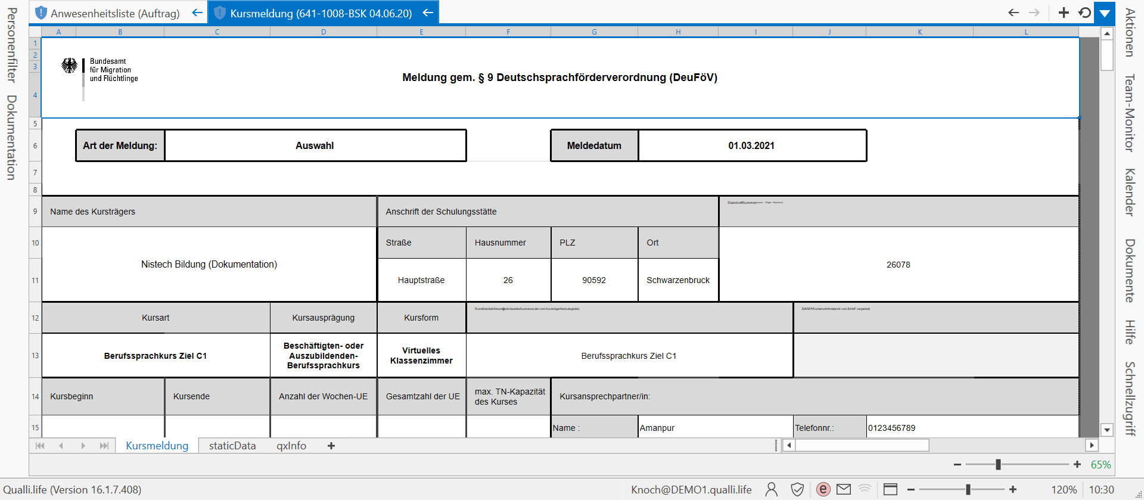Viewport: 1144px width, 500px height.
Task: Open the Team-Monitor side panel
Action: pos(1129,113)
